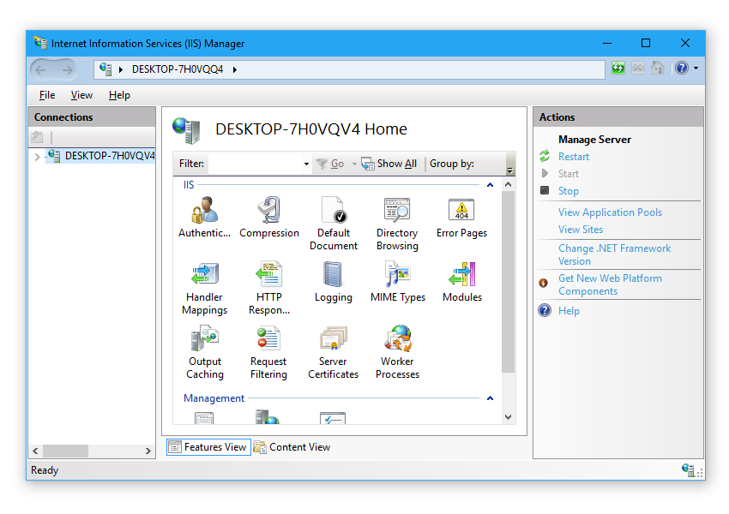Click the Connections pane horizontal scrollbar thumb

click(x=65, y=451)
